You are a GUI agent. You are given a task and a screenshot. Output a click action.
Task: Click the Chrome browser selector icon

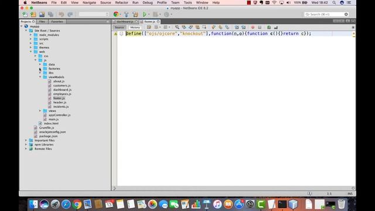point(116,14)
